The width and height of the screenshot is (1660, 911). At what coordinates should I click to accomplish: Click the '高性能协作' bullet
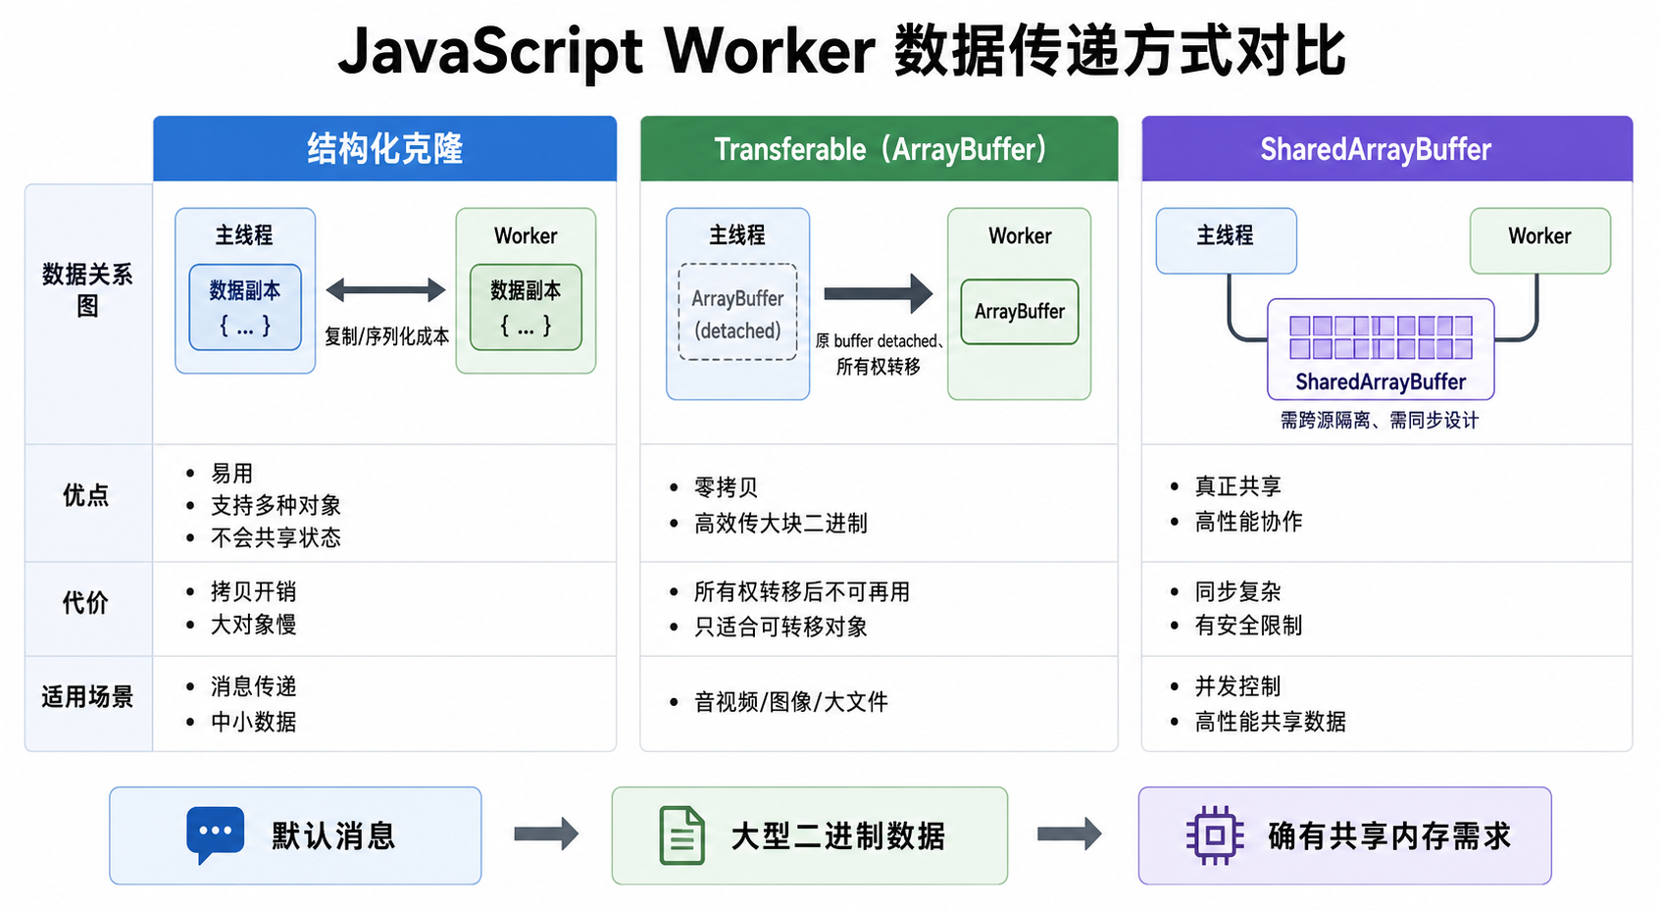pyautogui.click(x=1248, y=522)
